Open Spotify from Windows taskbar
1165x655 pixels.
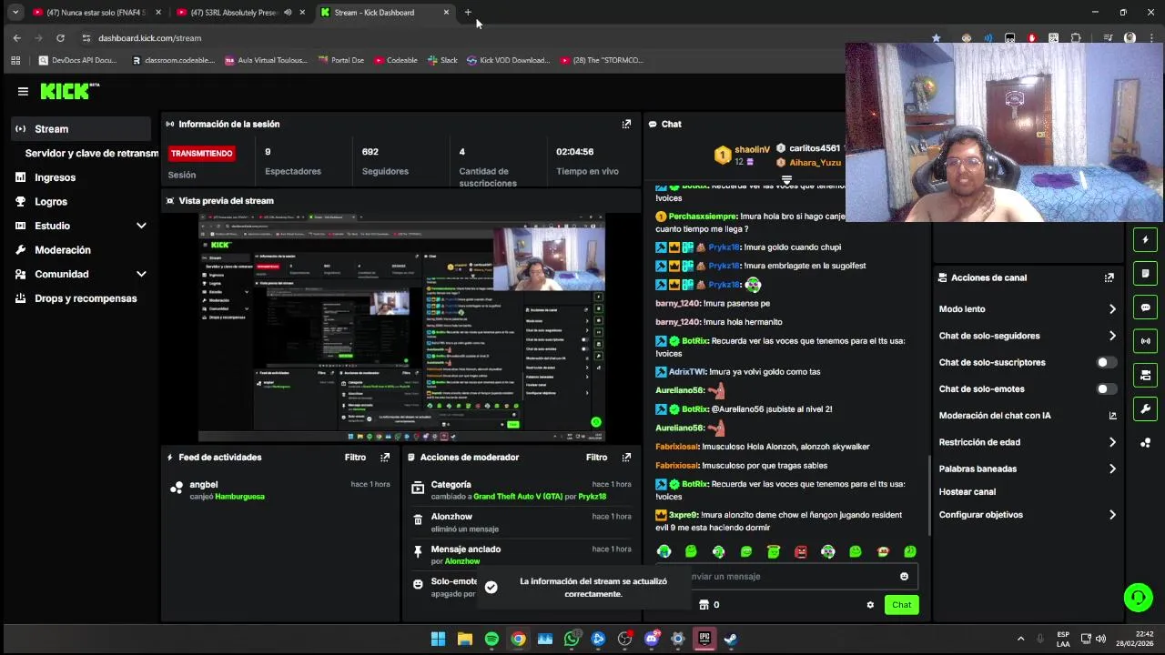point(491,639)
